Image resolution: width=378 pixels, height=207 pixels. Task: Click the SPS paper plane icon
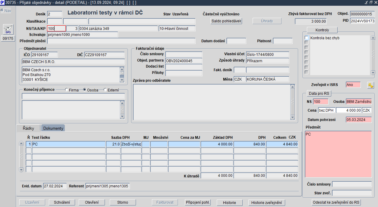tap(8, 29)
